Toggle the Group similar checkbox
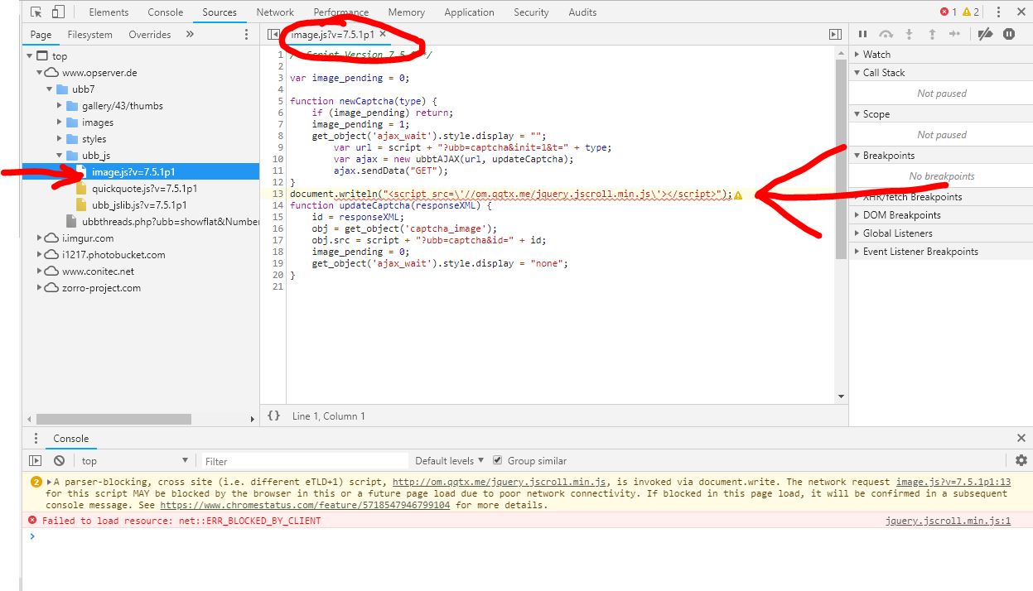1033x591 pixels. click(498, 460)
